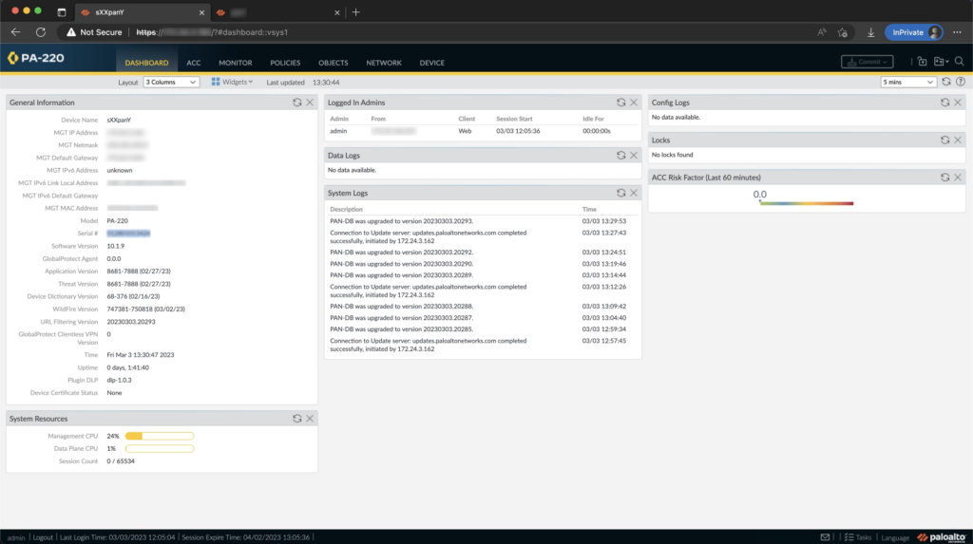Select the highlighted Serial # value

pyautogui.click(x=128, y=234)
